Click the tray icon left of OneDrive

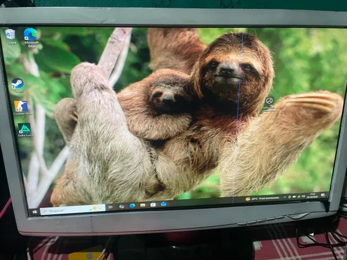tap(289, 197)
